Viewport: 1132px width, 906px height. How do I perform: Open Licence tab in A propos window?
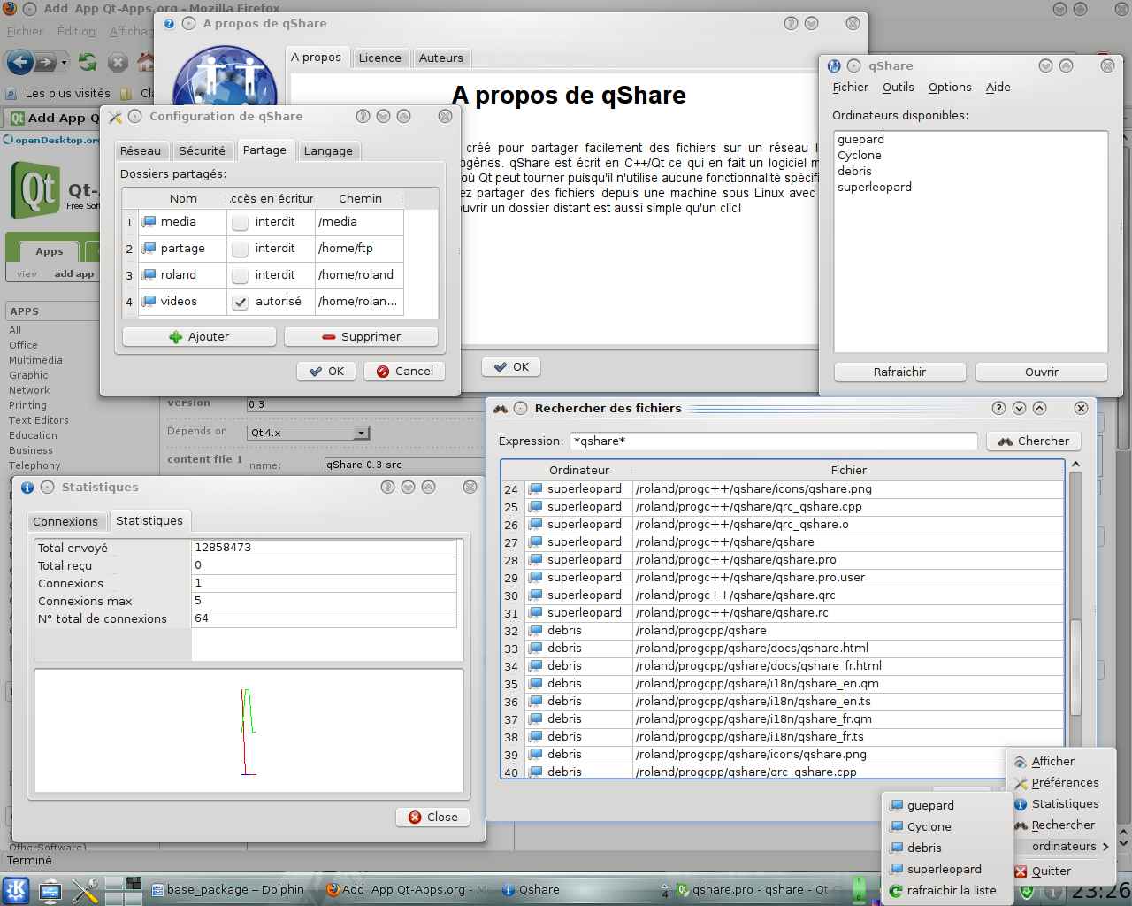380,58
